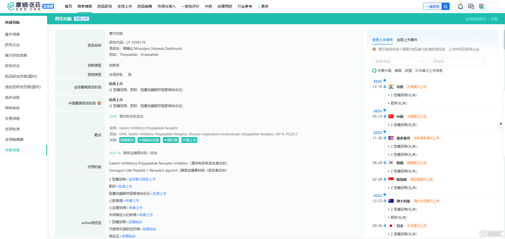Jump to 交易信息 in quick navigation

(12, 118)
